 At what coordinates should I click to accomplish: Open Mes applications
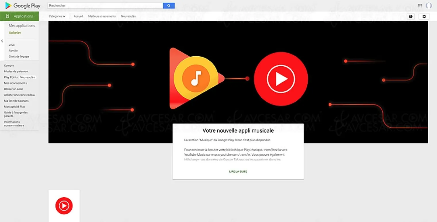point(22,26)
